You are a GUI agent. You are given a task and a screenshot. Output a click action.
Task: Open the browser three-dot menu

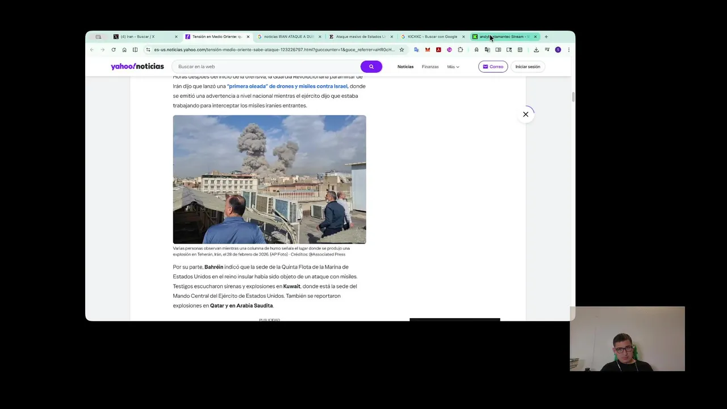[569, 49]
